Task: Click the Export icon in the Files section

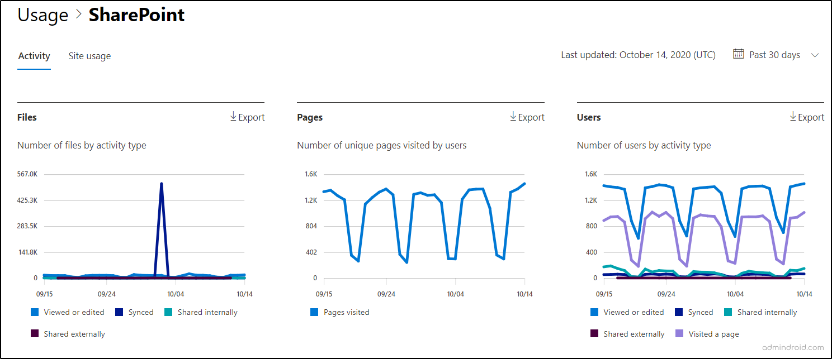Action: tap(233, 117)
